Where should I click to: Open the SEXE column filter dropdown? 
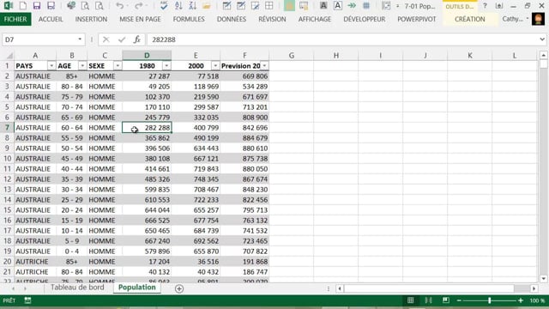[x=118, y=66]
